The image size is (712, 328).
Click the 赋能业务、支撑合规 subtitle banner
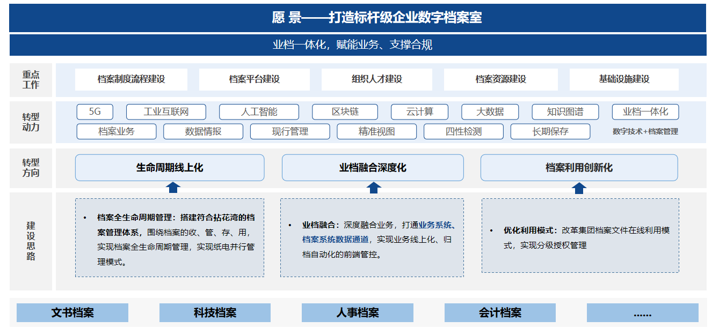pyautogui.click(x=358, y=45)
